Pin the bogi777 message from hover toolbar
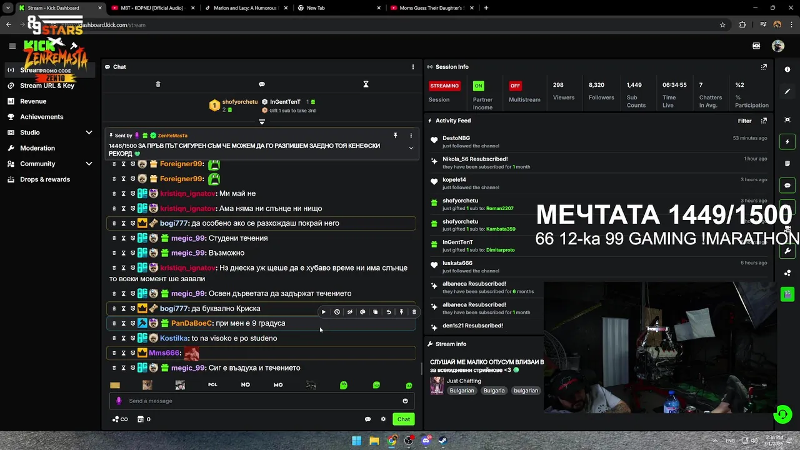Screen dimensions: 800x450 tap(401, 312)
